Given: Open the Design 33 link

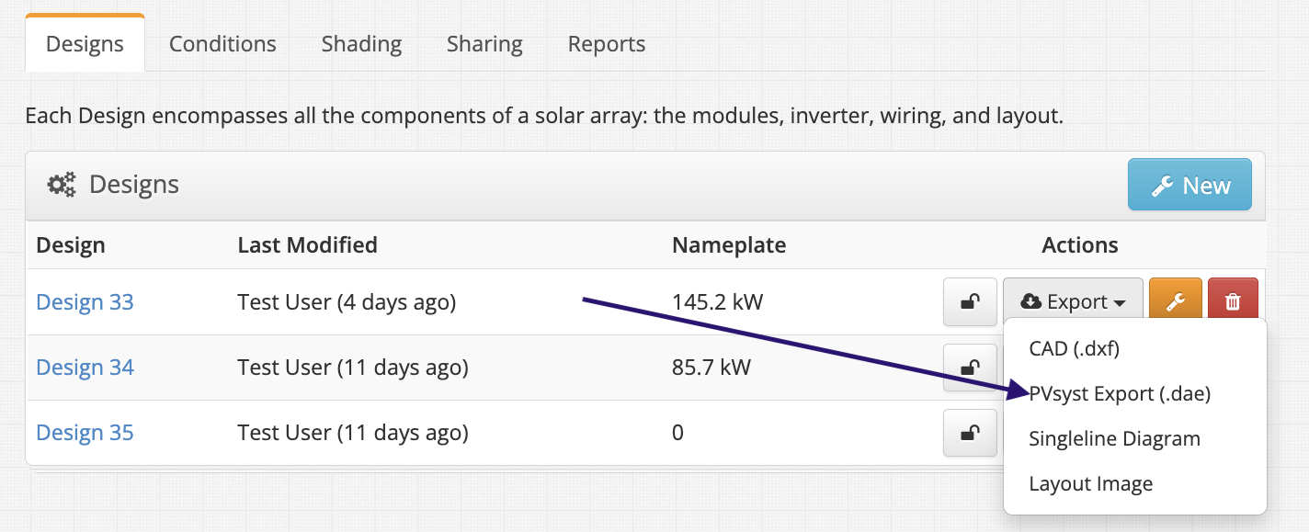Looking at the screenshot, I should (85, 301).
